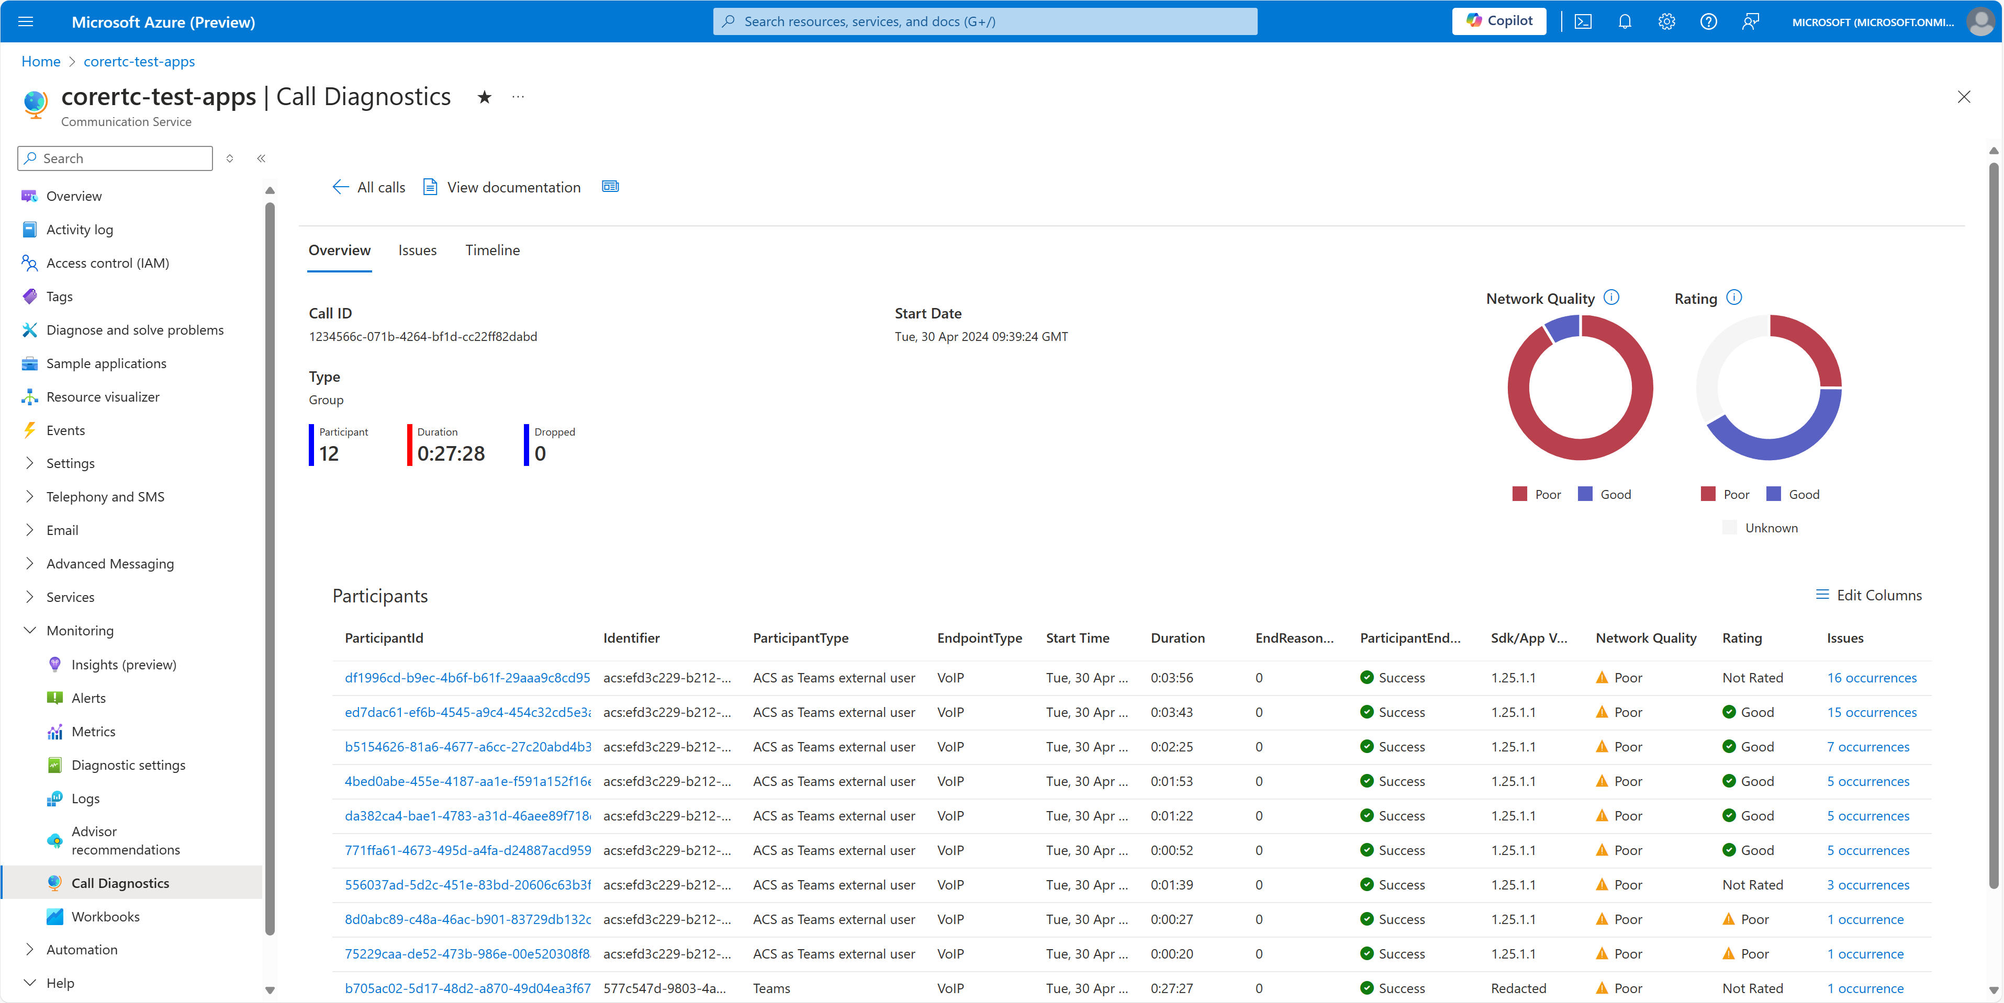2004x1003 pixels.
Task: Click the Edit Columns icon
Action: click(1818, 595)
